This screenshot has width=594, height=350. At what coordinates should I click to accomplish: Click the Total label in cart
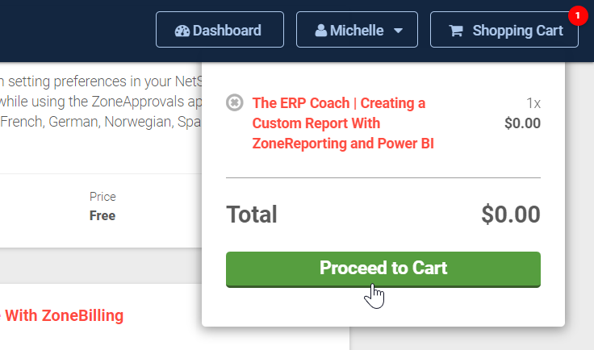click(x=251, y=215)
